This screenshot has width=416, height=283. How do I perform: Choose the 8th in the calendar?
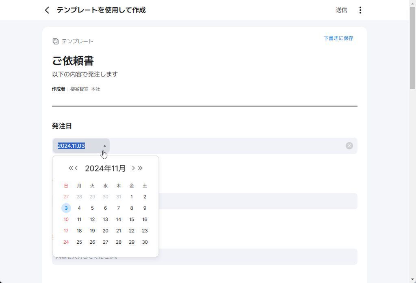pyautogui.click(x=132, y=208)
